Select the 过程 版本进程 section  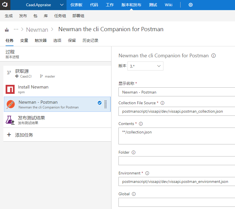56,54
